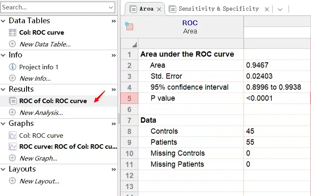This screenshot has width=311, height=196.
Task: Click the Col: ROC curve graph icon
Action: (x=12, y=135)
